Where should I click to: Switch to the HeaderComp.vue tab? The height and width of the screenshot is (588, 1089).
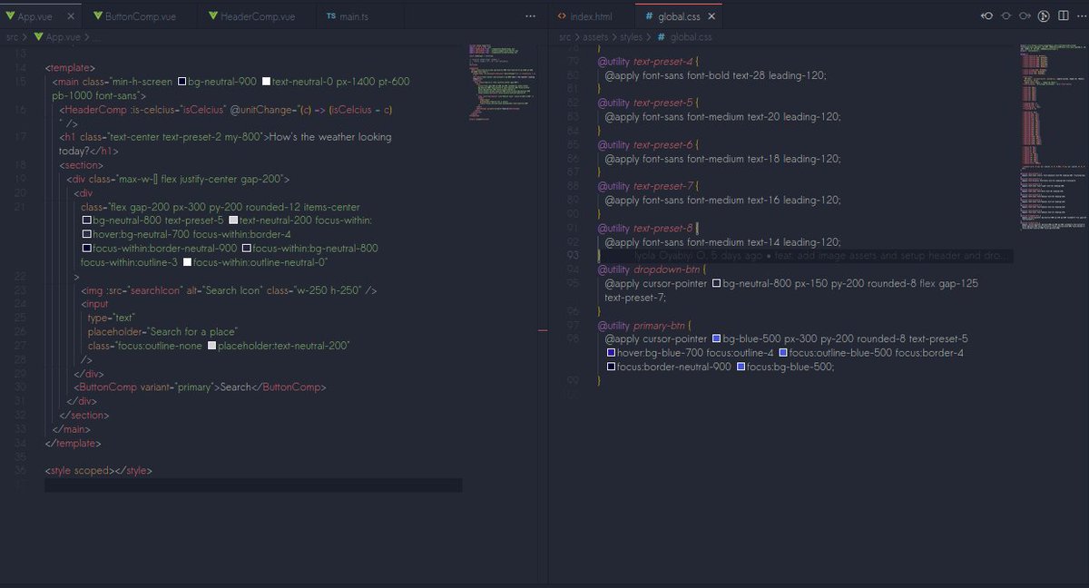pyautogui.click(x=257, y=16)
